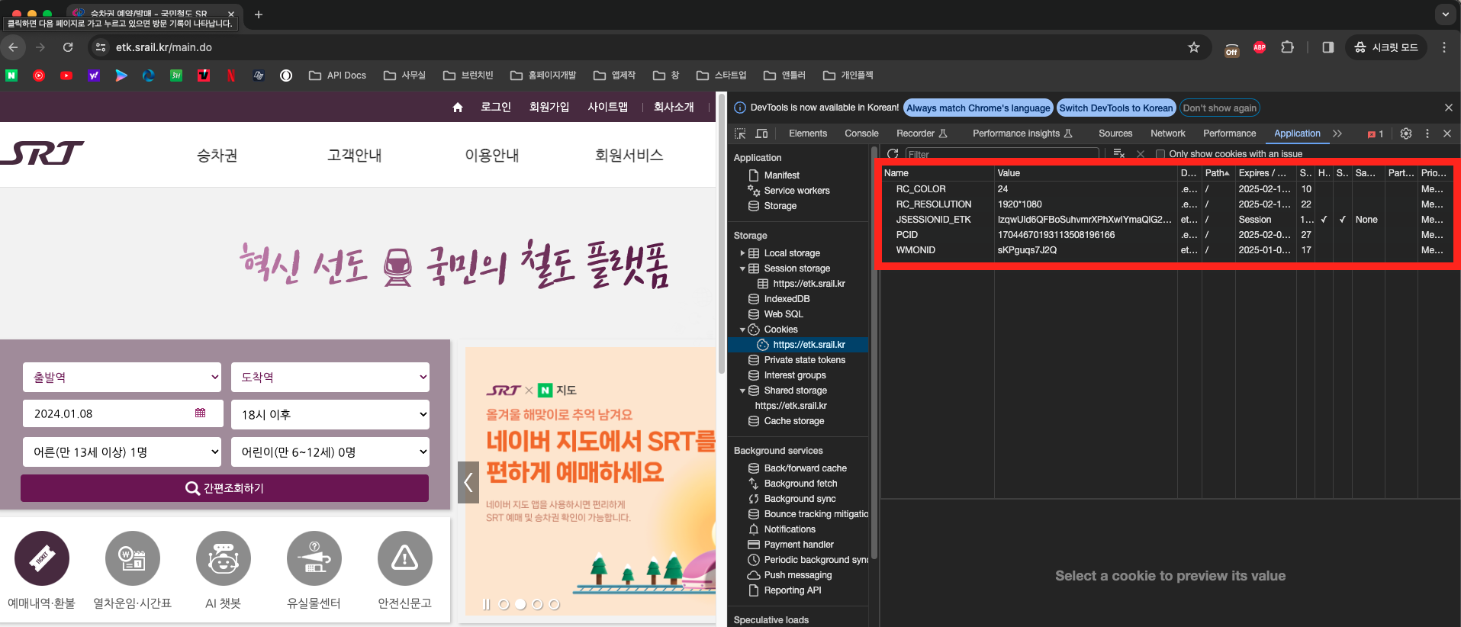Open the 유실물센터 icon
Viewport: 1461px width, 627px height.
(x=314, y=558)
